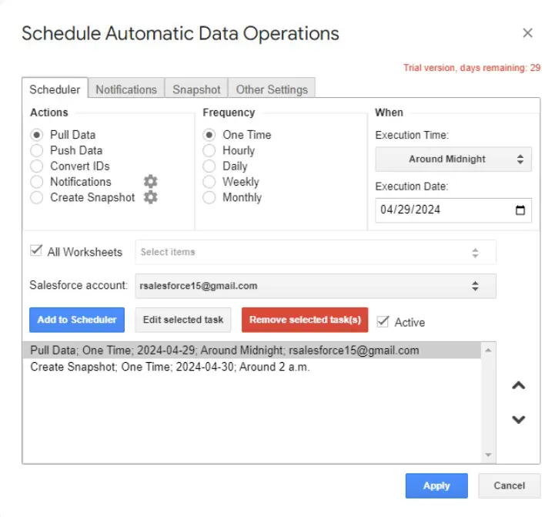Move selected task down with arrow

(x=519, y=420)
